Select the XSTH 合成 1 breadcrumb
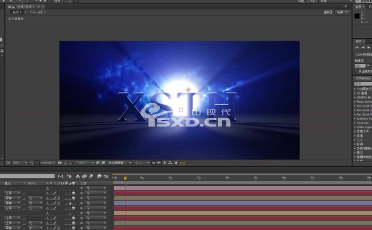Image resolution: width=372 pixels, height=230 pixels. (x=38, y=12)
